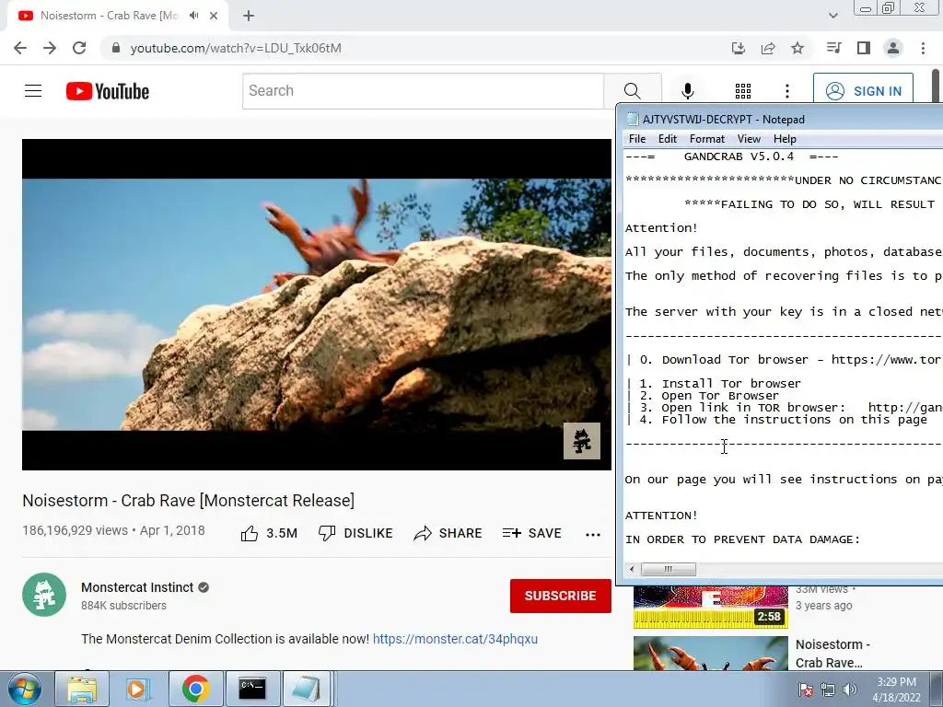This screenshot has width=943, height=707.
Task: Click the YouTube search magnifier button
Action: tap(632, 91)
